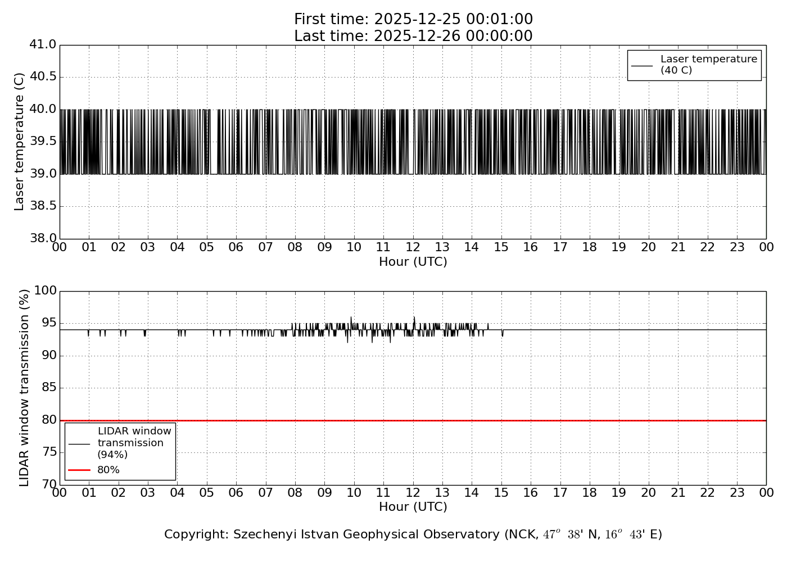
Task: Click the "Laser temperature (C)" vertical axis label
Action: (20, 142)
